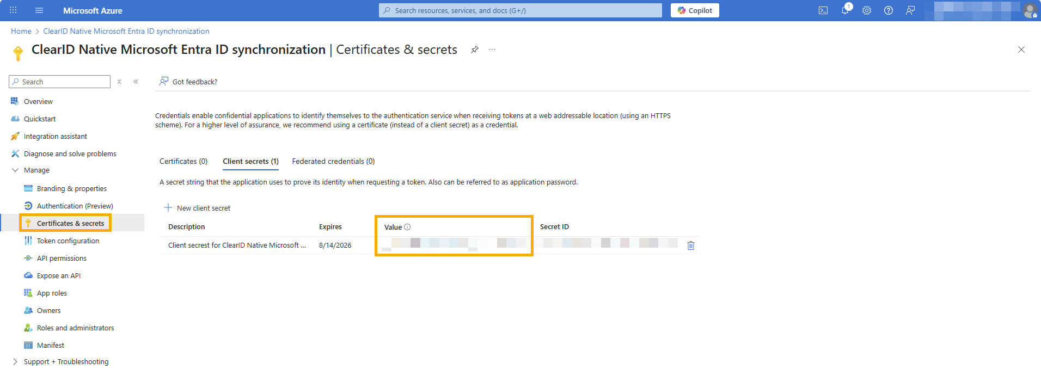Open the help question mark menu
1041x381 pixels.
889,10
